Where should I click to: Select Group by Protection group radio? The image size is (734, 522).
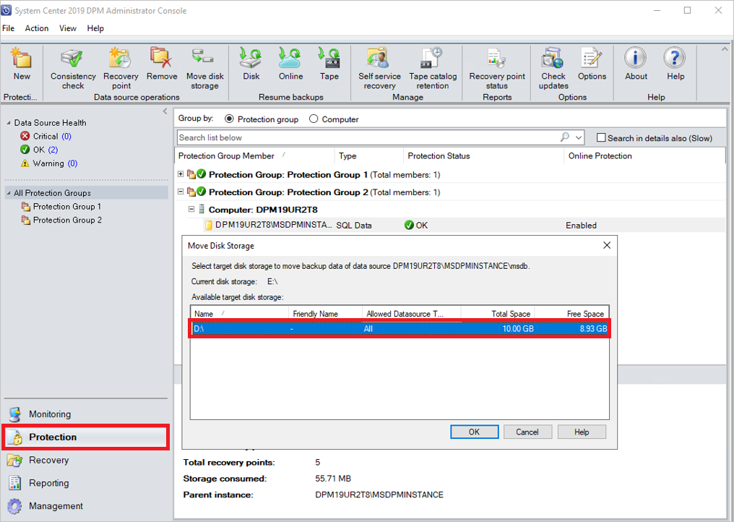click(229, 119)
